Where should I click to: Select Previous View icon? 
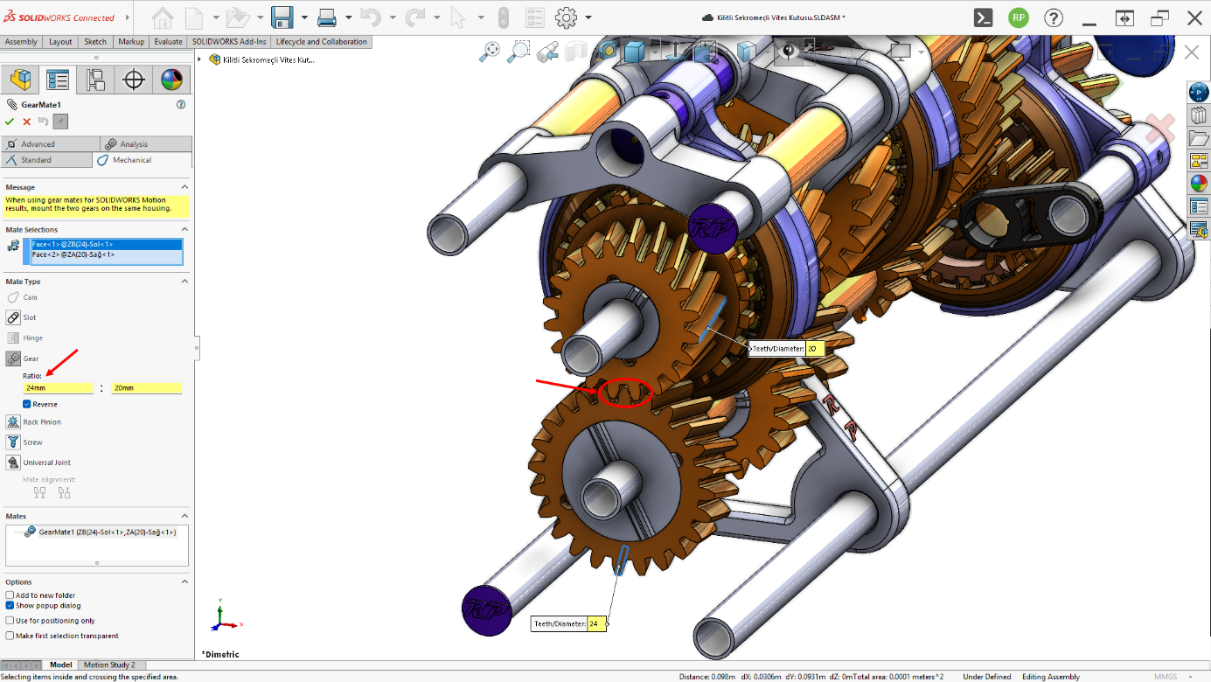547,52
